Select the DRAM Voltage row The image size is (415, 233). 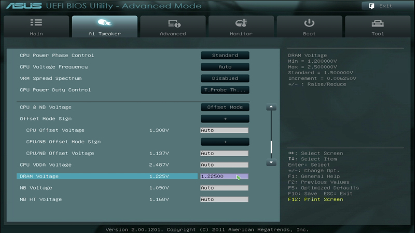107,176
